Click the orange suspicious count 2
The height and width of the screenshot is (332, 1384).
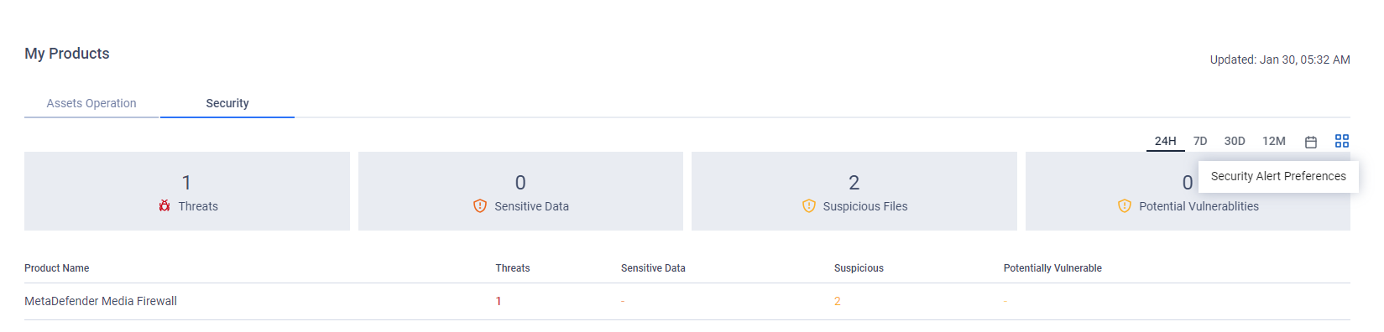pyautogui.click(x=837, y=301)
